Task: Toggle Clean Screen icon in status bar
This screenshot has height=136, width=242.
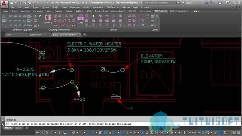Action: point(234,133)
